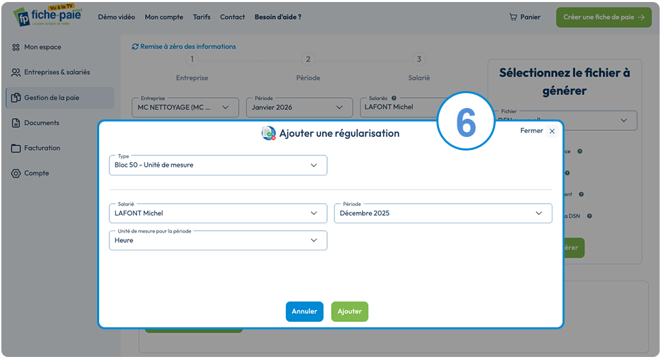Expand the Fichier dropdown chevron
Screen dimensions: 661x359
click(624, 120)
